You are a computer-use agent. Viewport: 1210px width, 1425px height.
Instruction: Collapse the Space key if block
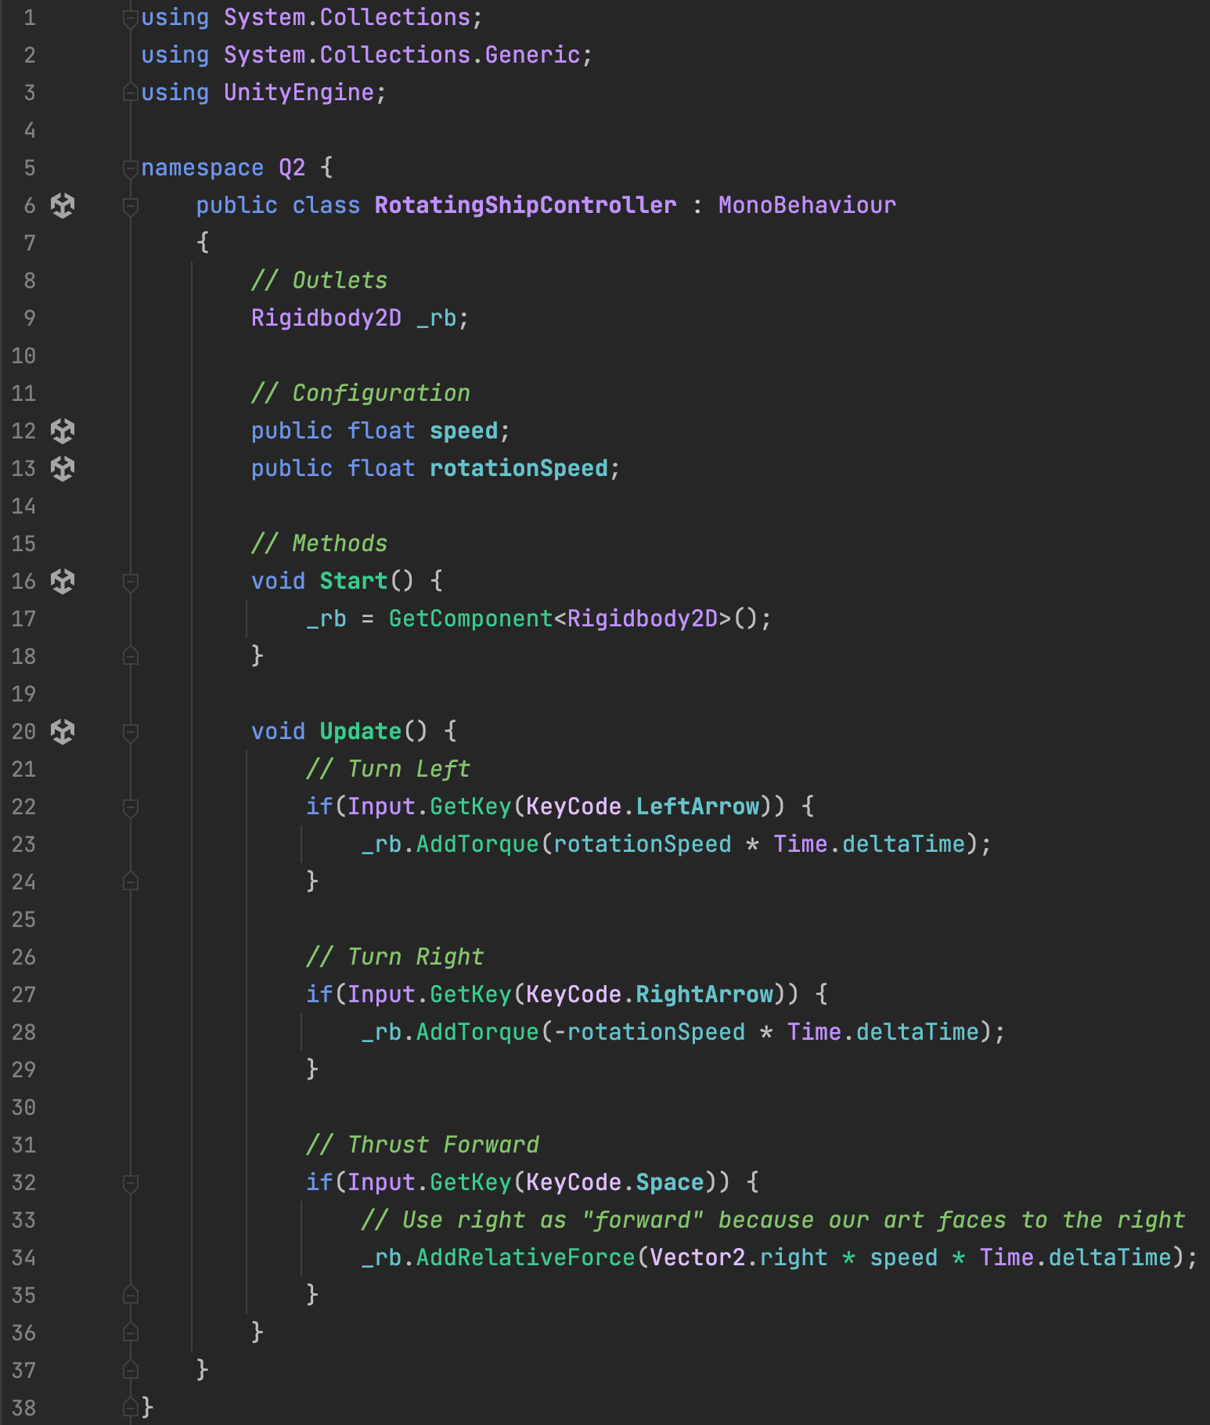(131, 1183)
